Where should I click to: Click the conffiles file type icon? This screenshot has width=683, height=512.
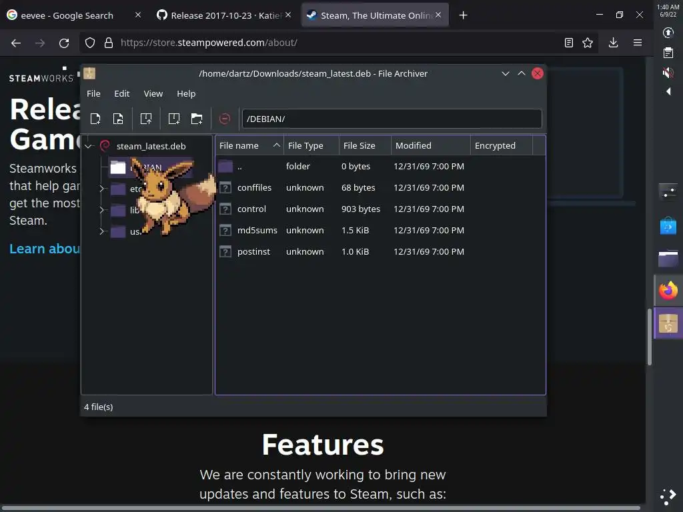(225, 187)
